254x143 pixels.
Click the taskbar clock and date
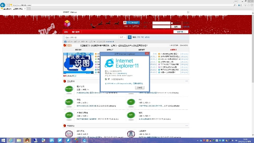point(245,140)
